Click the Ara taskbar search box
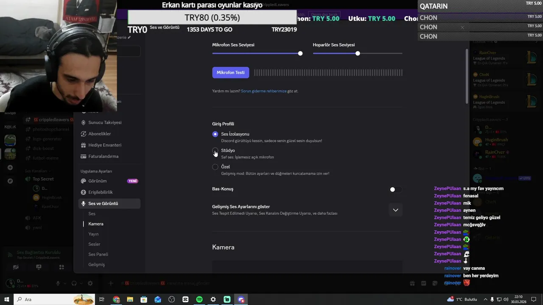The image size is (543, 305). tap(55, 299)
